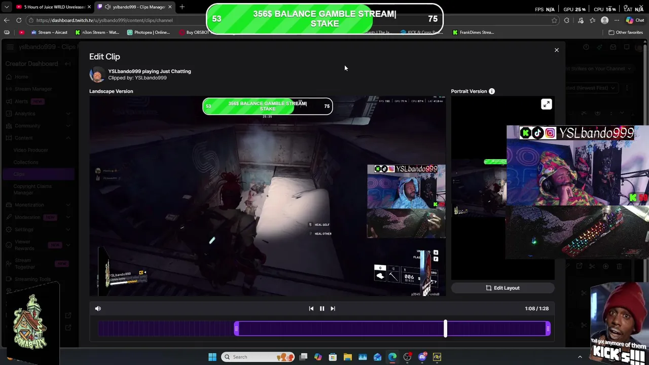The height and width of the screenshot is (365, 649).
Task: Collapse the Content sidebar section
Action: pos(68,138)
